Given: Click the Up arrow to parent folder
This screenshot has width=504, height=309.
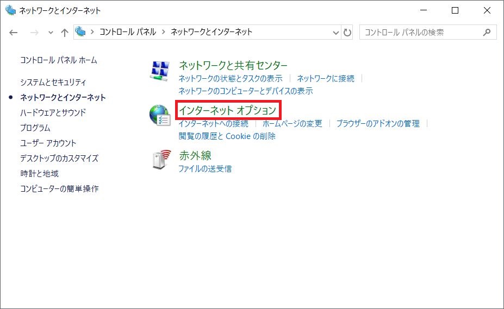Looking at the screenshot, I should (x=65, y=33).
